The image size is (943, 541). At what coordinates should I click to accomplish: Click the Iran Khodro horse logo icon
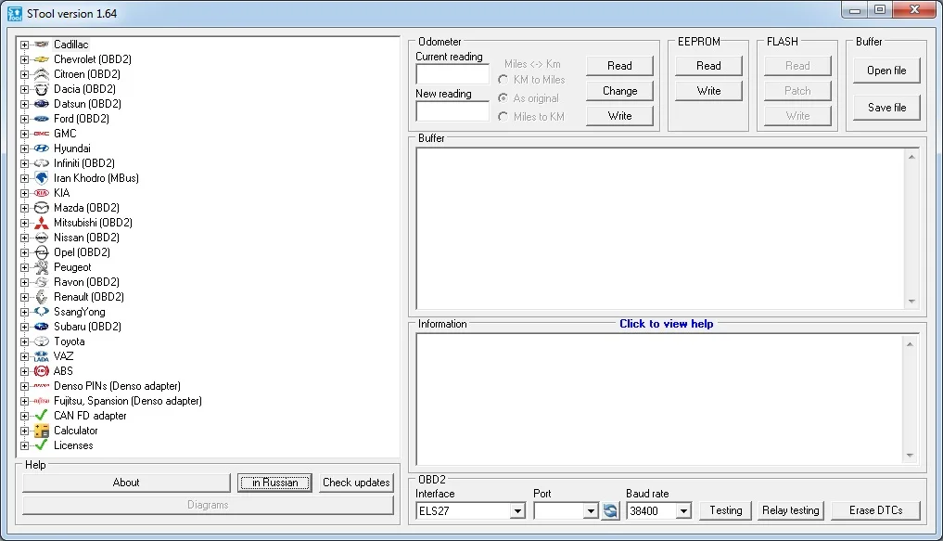tap(41, 178)
